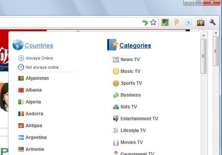Screen dimensions: 222x155
Task: Open the Categories heading link
Action: (135, 45)
